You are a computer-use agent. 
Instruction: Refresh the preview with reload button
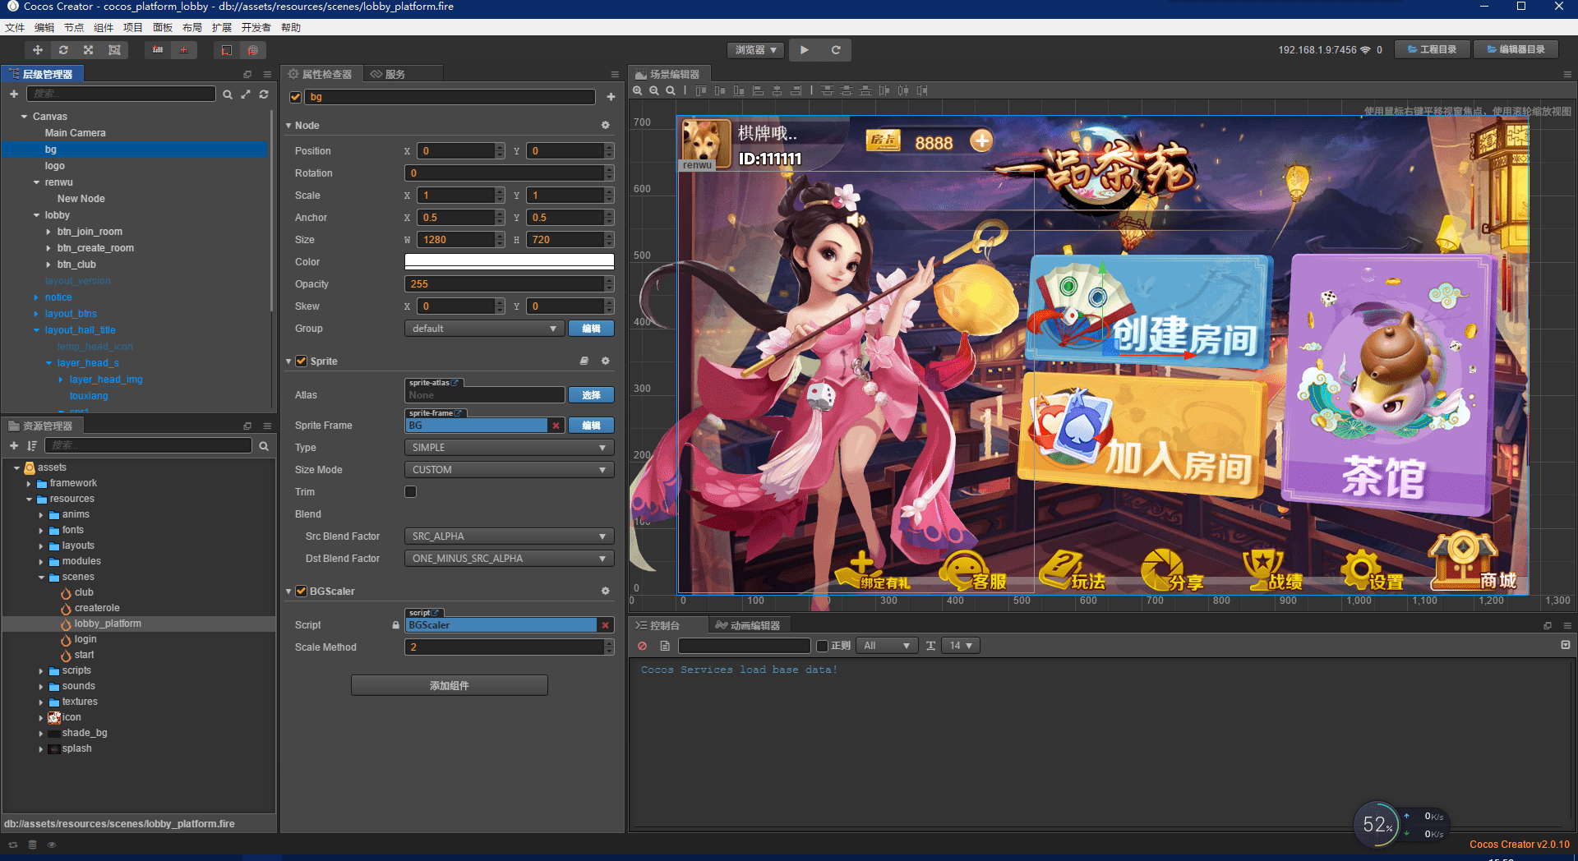point(836,50)
